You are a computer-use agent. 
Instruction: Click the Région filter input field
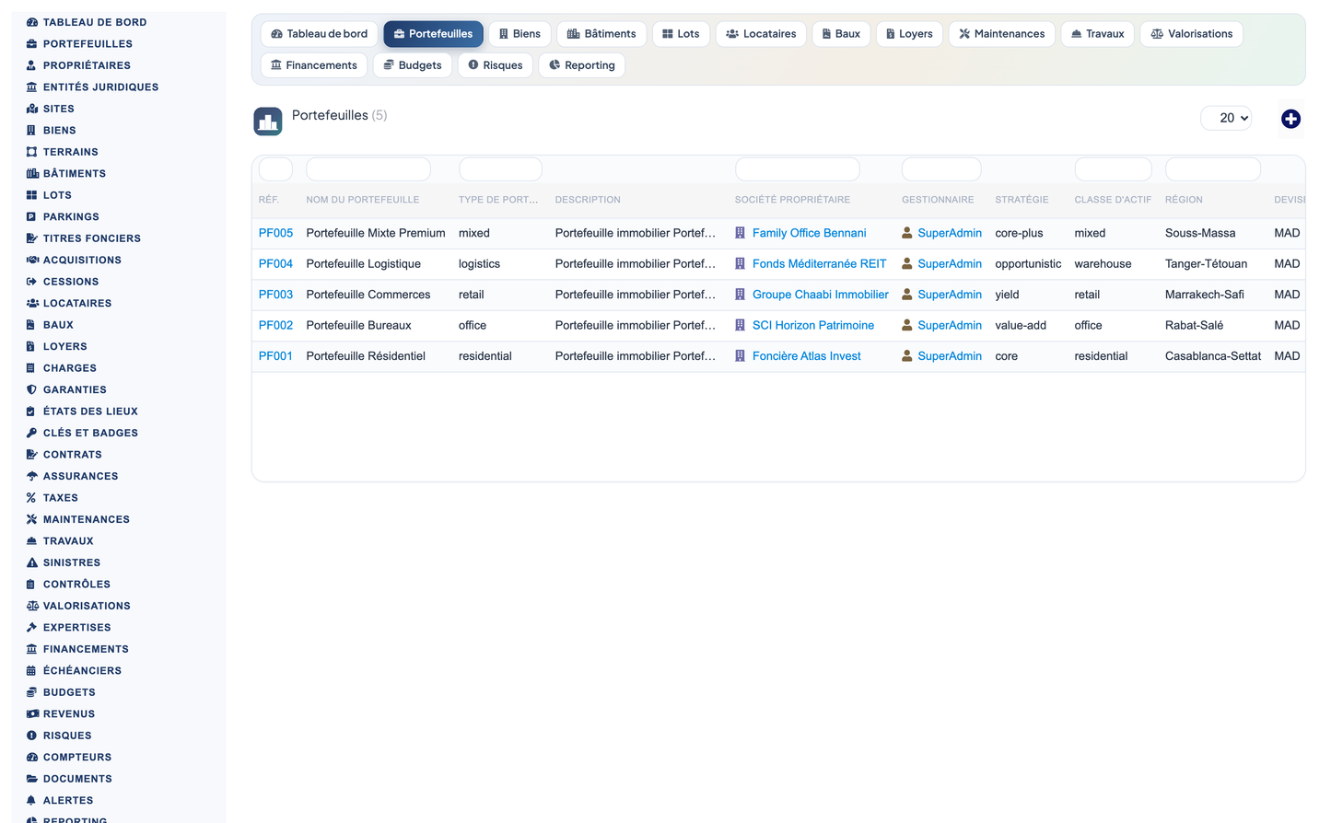pos(1213,169)
